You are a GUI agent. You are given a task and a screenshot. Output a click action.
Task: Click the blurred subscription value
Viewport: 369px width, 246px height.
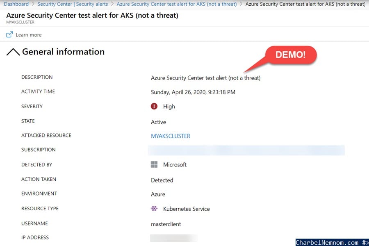tap(246, 150)
